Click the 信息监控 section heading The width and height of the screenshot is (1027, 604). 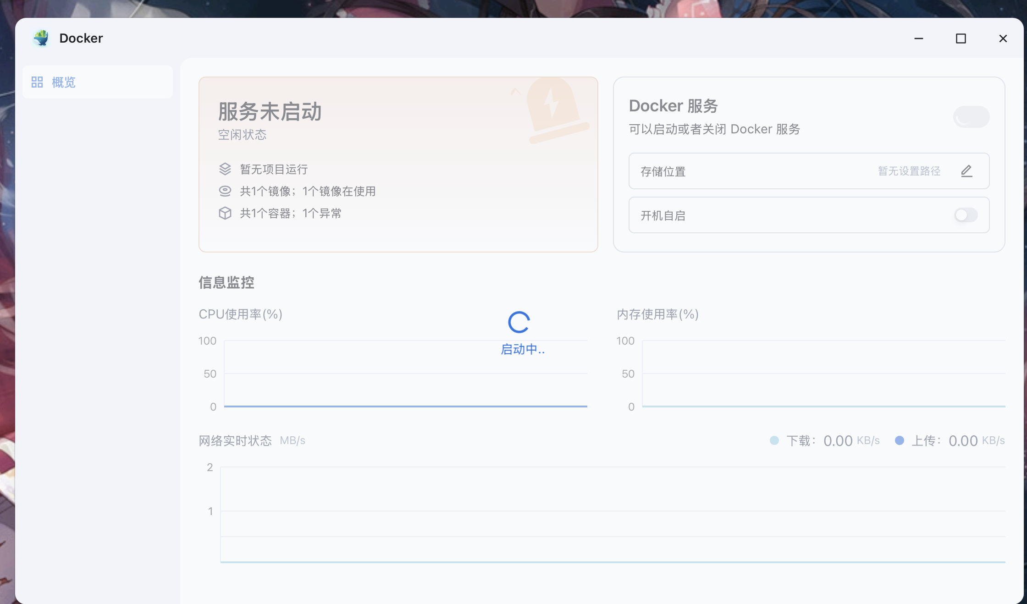tap(226, 282)
